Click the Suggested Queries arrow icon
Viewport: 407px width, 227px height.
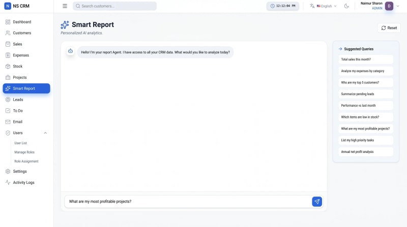340,49
